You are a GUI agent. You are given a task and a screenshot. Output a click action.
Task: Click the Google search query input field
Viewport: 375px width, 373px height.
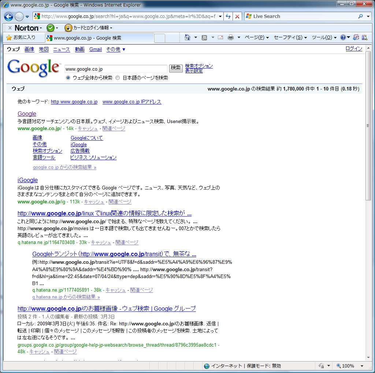point(116,69)
